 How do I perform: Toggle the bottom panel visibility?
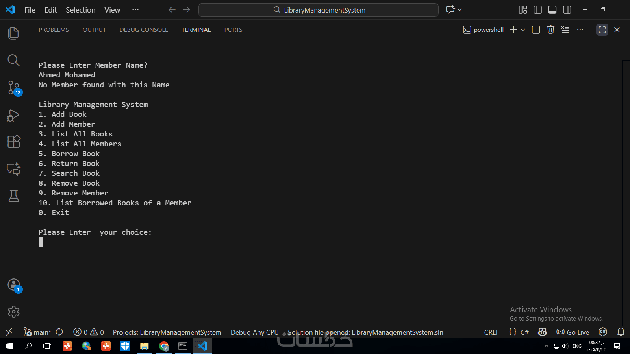point(552,10)
